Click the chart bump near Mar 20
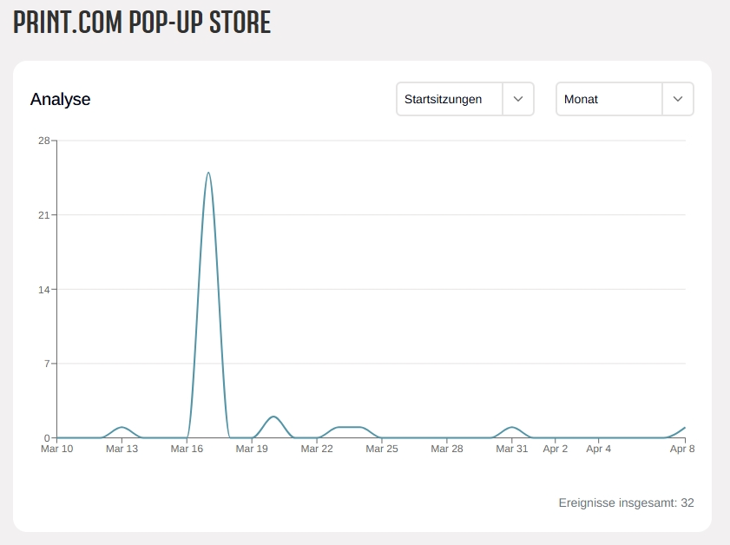Viewport: 730px width, 545px height. pyautogui.click(x=273, y=417)
